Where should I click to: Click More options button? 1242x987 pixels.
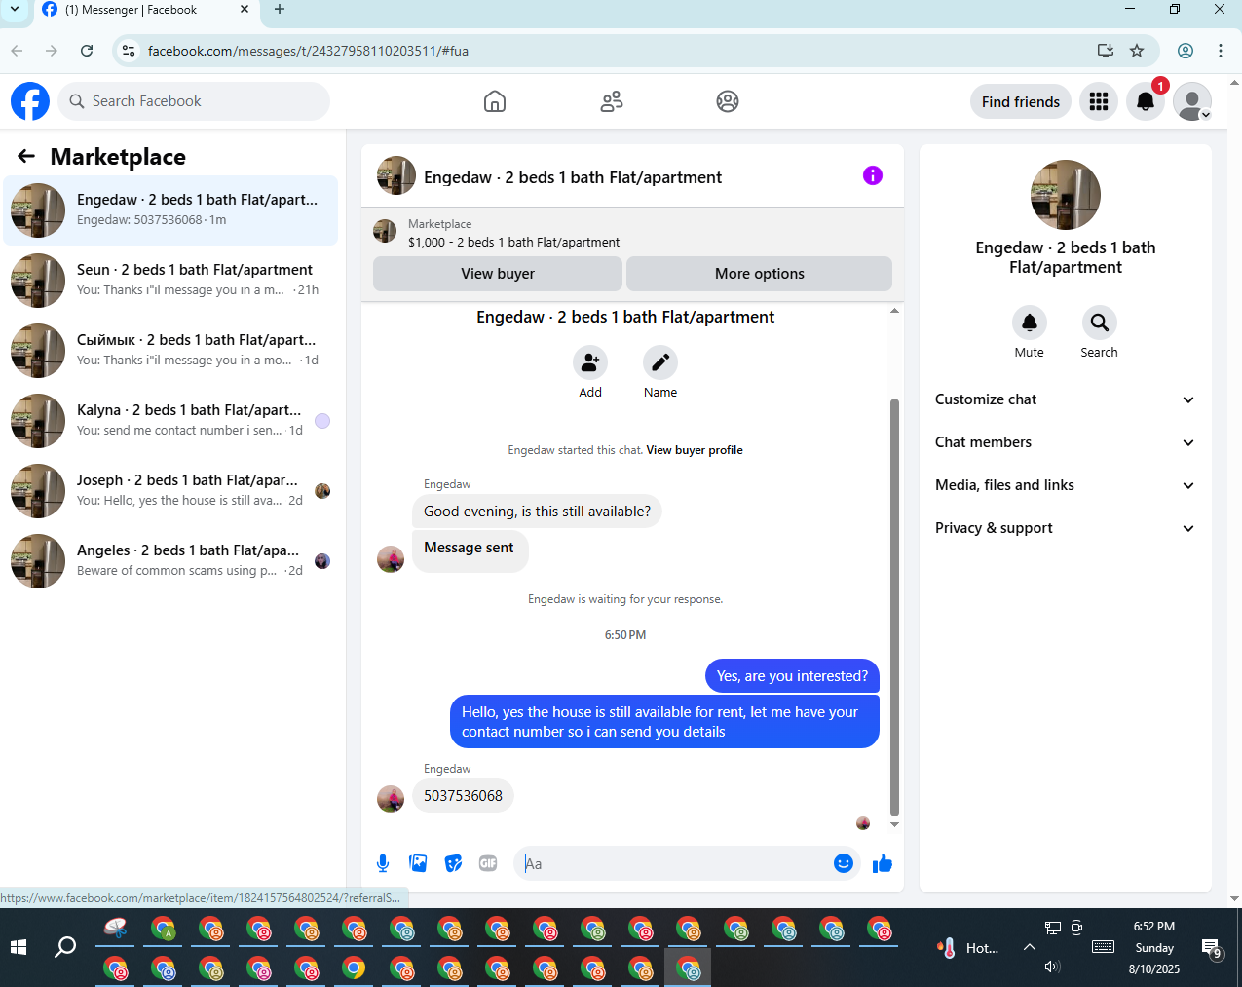coord(760,274)
